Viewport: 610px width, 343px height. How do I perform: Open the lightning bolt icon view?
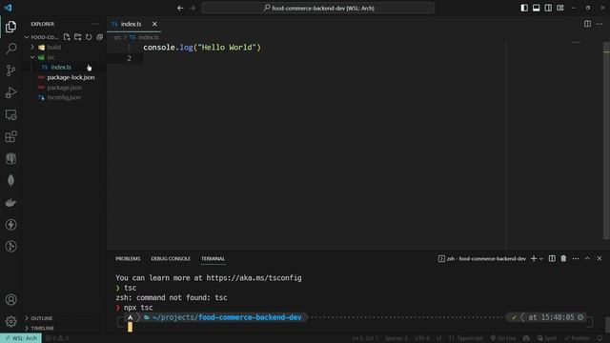(x=10, y=225)
